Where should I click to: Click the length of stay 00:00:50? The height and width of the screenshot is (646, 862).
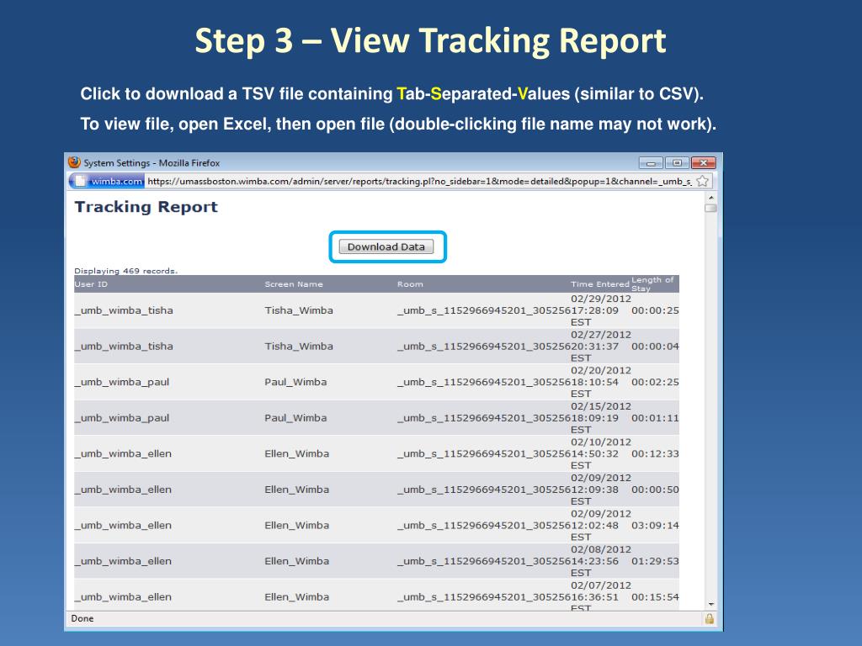pos(655,490)
